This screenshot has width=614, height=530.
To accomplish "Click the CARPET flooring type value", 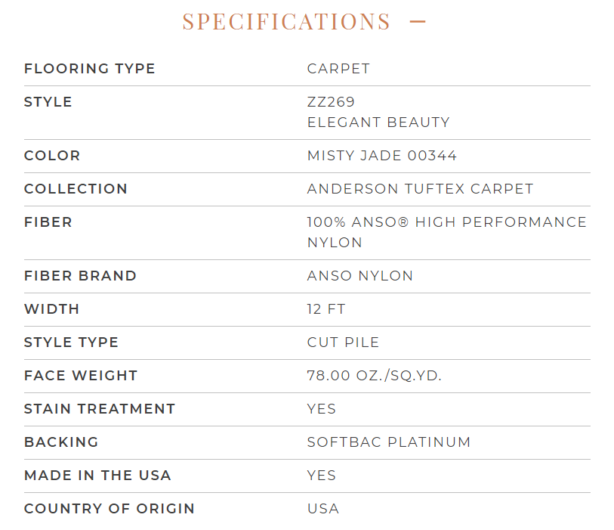I will click(338, 69).
